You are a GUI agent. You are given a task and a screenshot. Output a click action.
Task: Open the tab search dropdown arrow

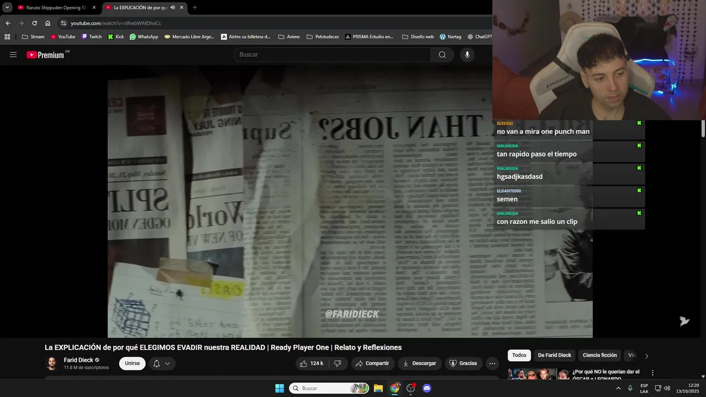[7, 8]
